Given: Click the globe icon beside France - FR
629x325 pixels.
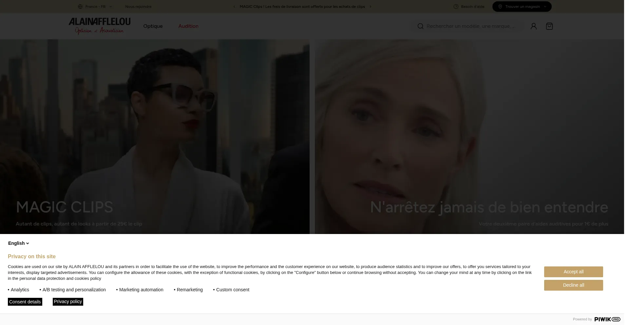Looking at the screenshot, I should (x=80, y=7).
